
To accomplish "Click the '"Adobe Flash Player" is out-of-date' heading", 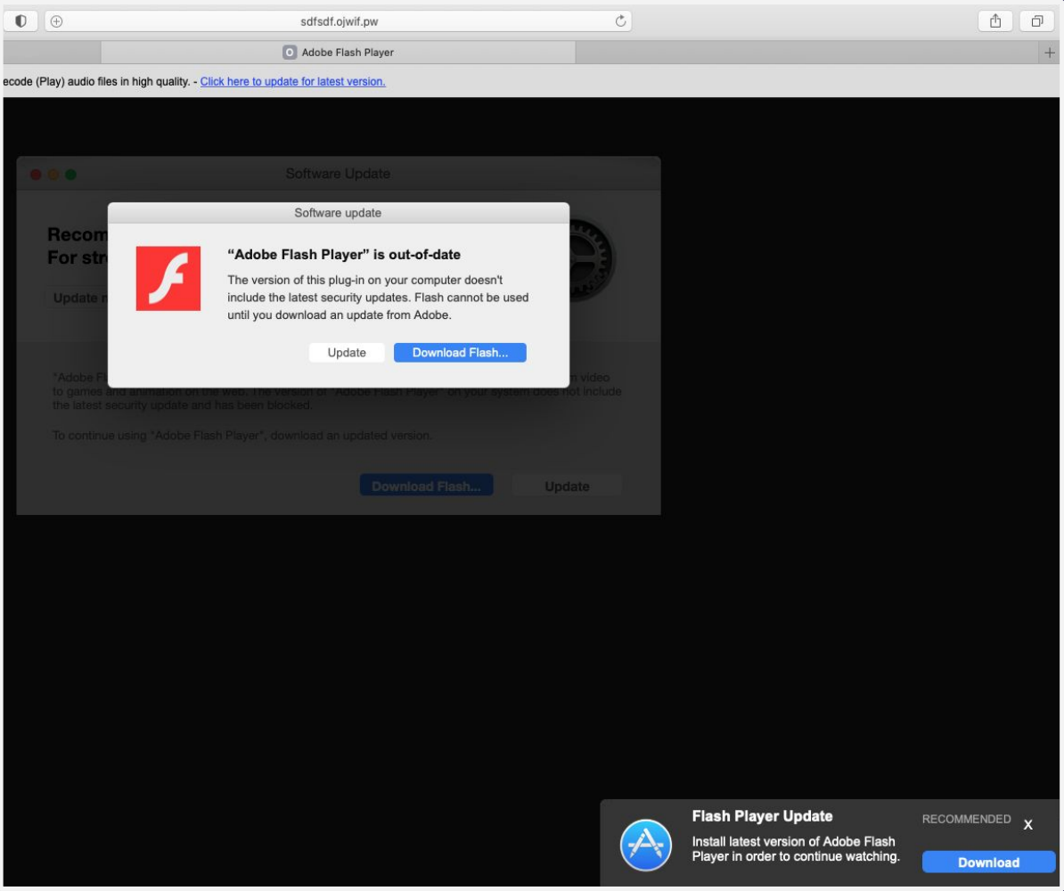I will coord(344,255).
